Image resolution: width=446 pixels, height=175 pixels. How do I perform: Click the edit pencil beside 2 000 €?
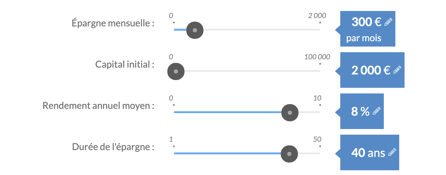[x=397, y=70]
